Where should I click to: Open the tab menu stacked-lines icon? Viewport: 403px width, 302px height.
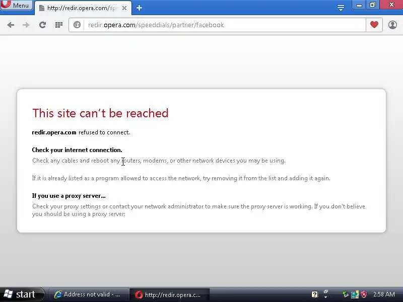[x=341, y=8]
